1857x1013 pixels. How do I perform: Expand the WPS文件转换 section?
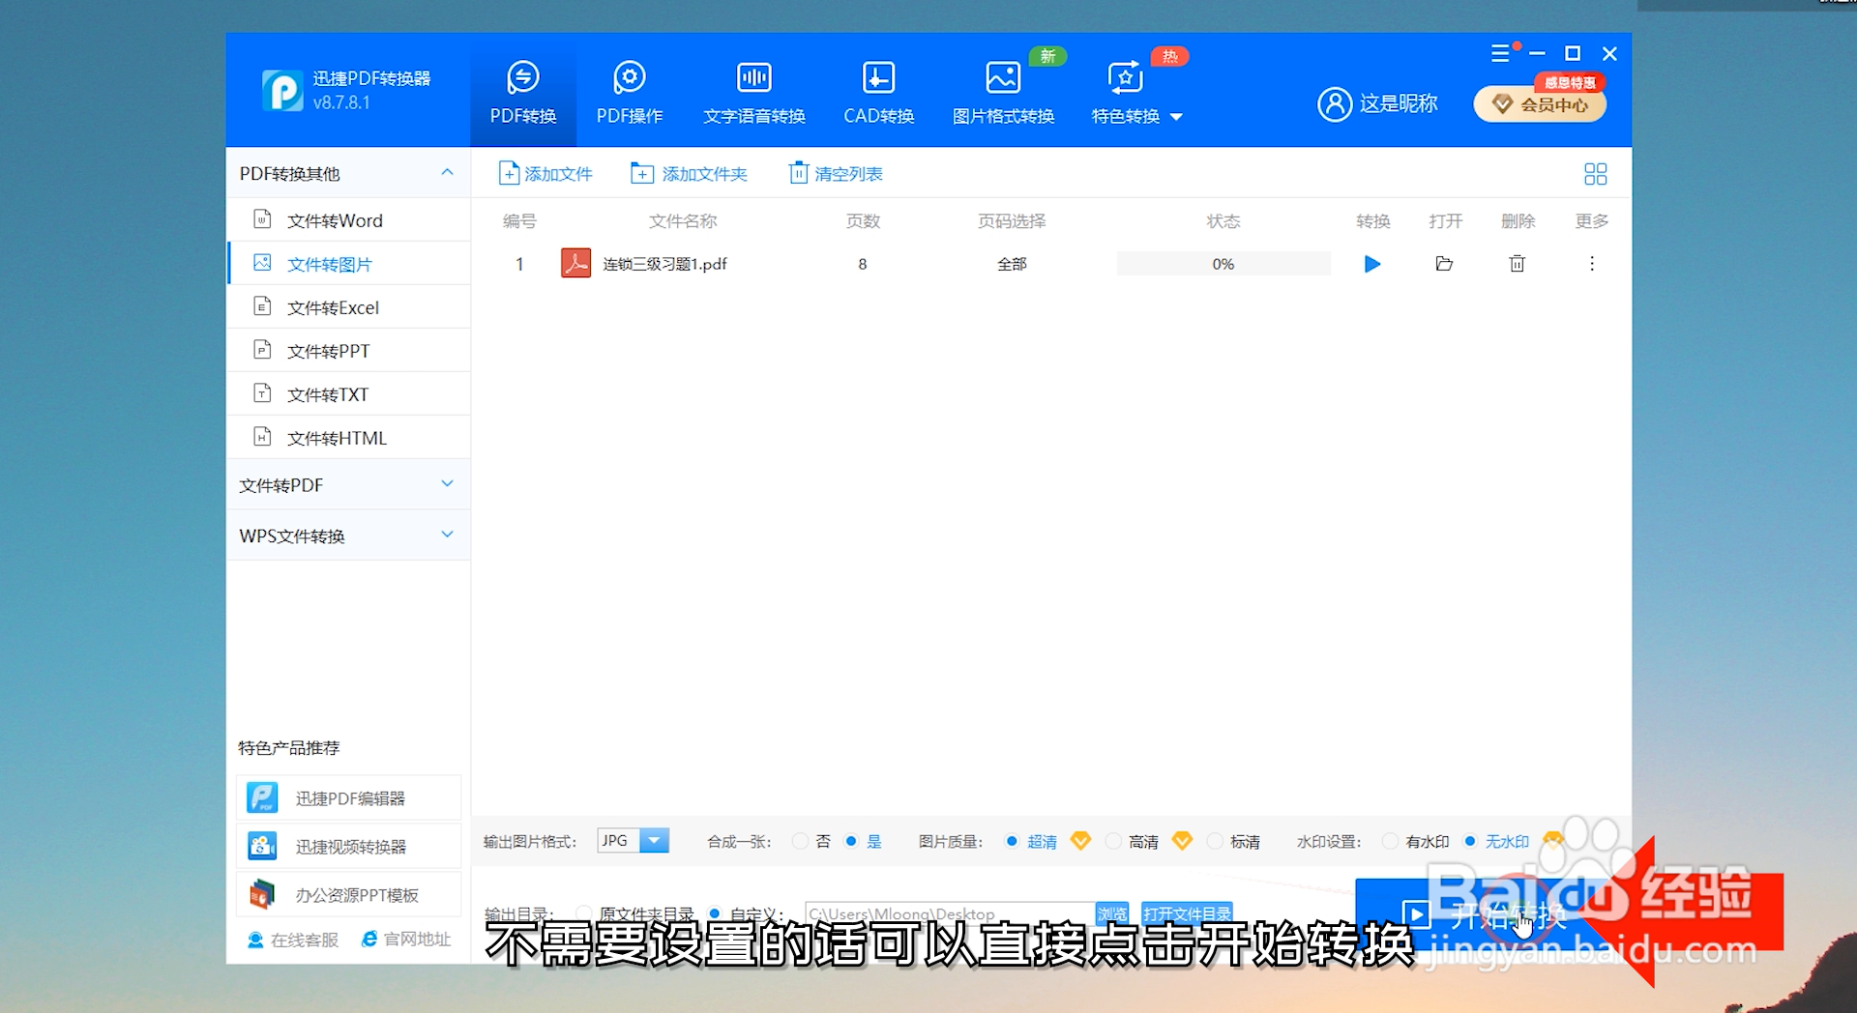pos(348,535)
